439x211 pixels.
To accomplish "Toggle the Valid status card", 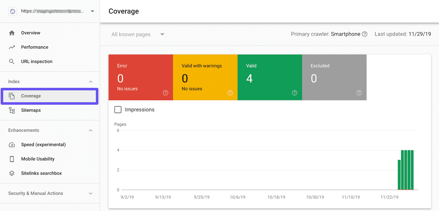I will 270,77.
